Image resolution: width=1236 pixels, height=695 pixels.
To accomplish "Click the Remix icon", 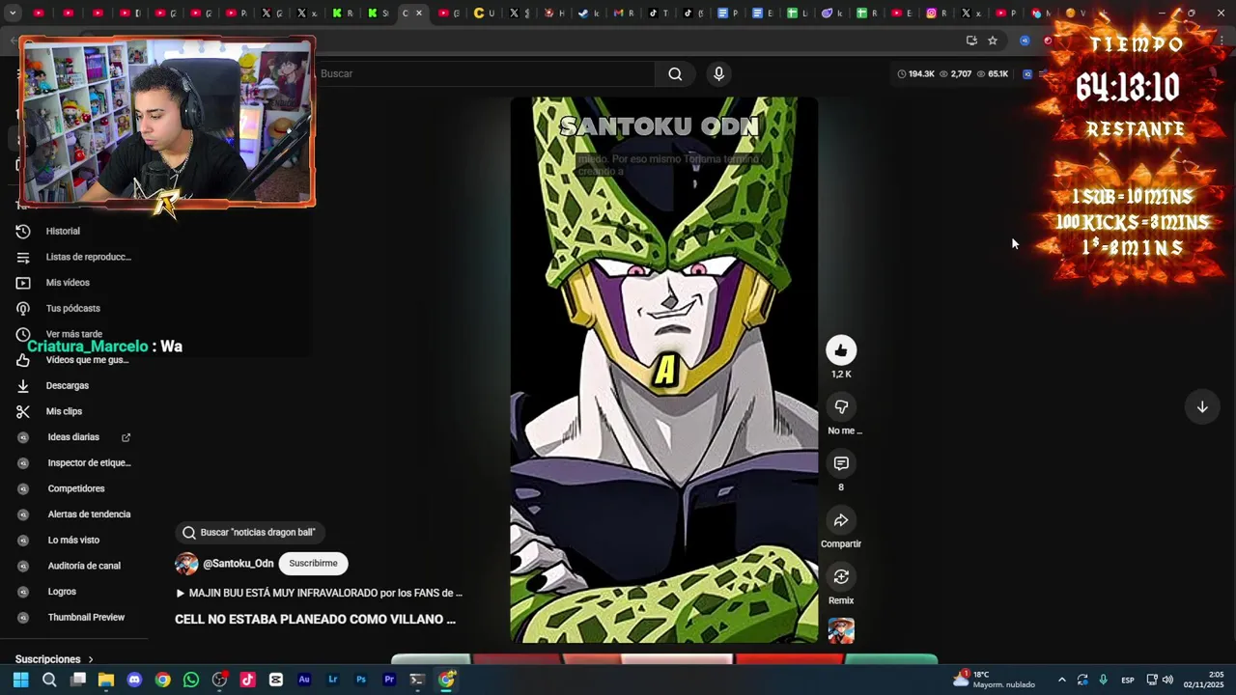I will tap(841, 577).
